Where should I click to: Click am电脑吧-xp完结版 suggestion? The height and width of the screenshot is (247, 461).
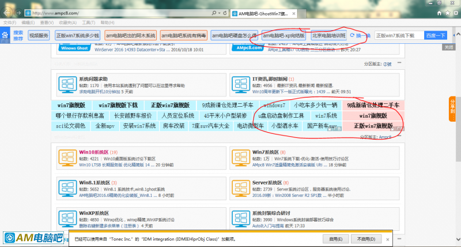(284, 36)
